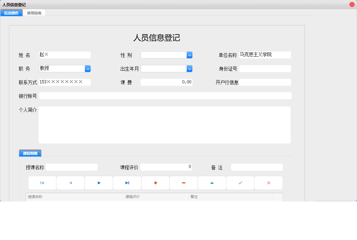Click the previous record arrow icon
This screenshot has height=240, width=357.
point(70,183)
